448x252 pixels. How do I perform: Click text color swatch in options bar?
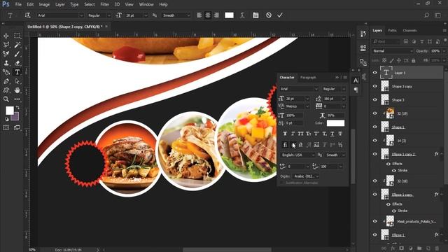pos(229,15)
